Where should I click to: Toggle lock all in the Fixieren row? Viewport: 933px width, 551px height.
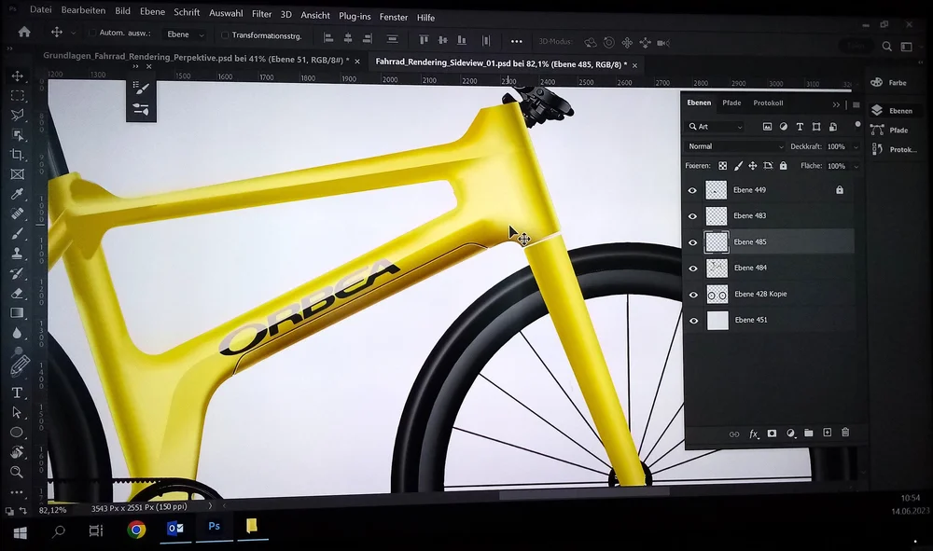783,166
